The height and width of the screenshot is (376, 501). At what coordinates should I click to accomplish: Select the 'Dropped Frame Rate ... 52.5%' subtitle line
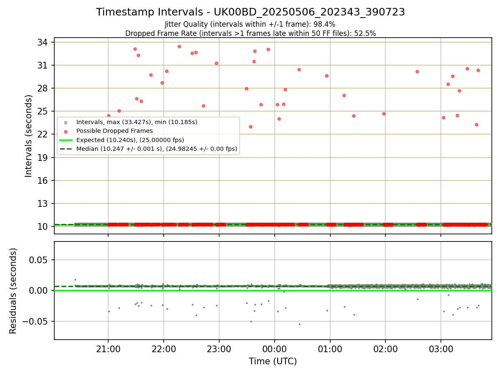(250, 33)
